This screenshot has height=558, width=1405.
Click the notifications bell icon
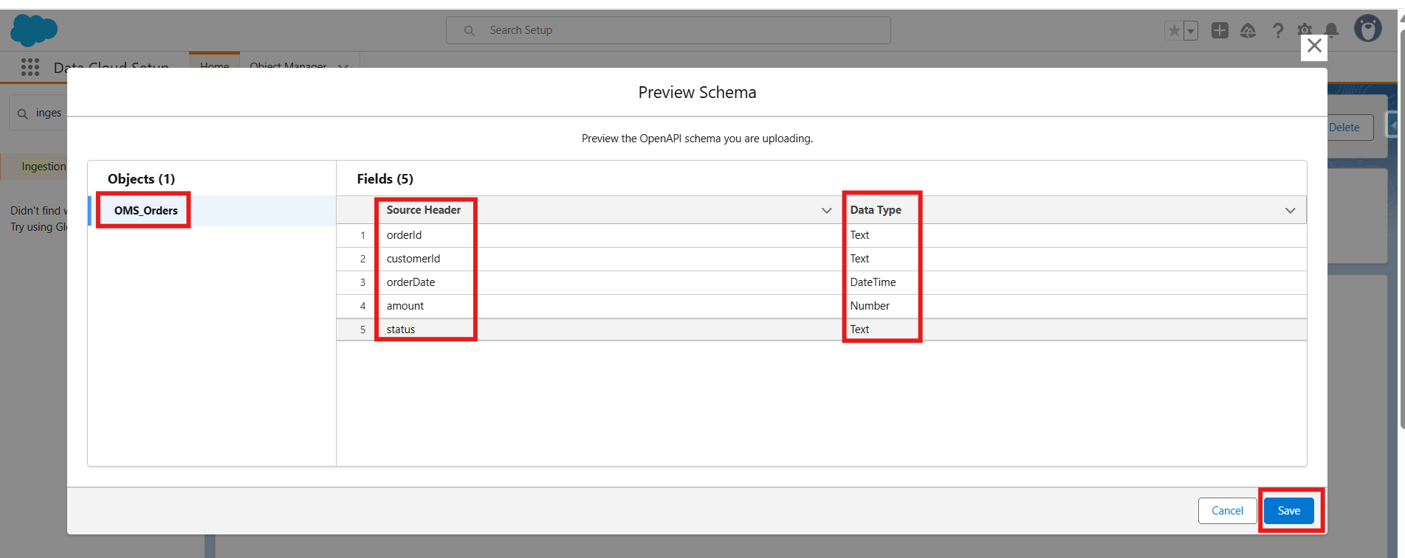click(x=1332, y=29)
